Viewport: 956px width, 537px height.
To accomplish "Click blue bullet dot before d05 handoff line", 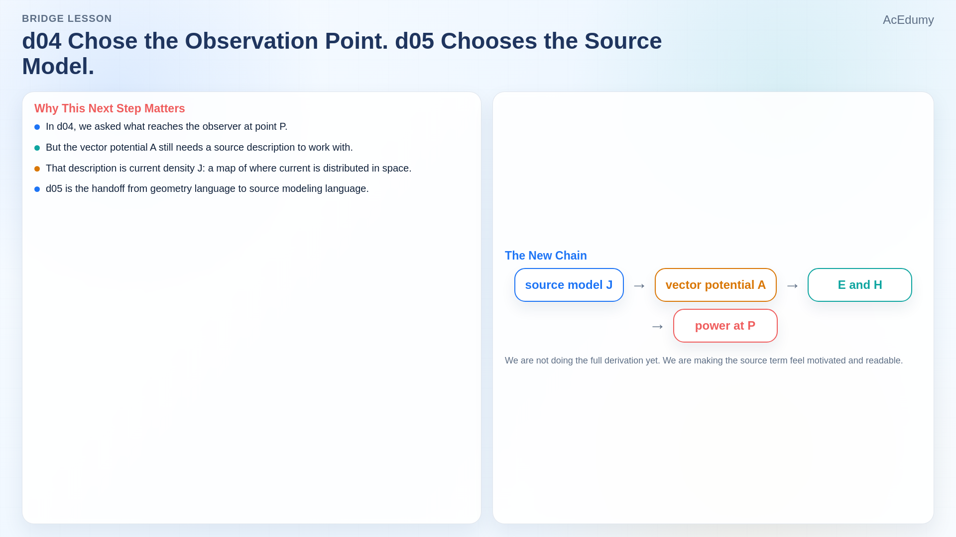I will coord(37,189).
